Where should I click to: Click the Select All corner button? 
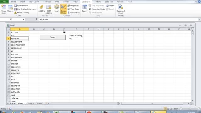(8, 29)
